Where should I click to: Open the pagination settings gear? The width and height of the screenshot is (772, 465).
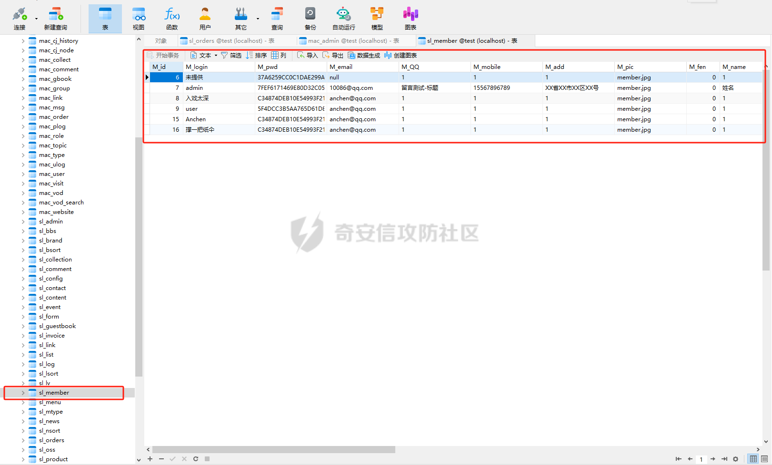[736, 459]
